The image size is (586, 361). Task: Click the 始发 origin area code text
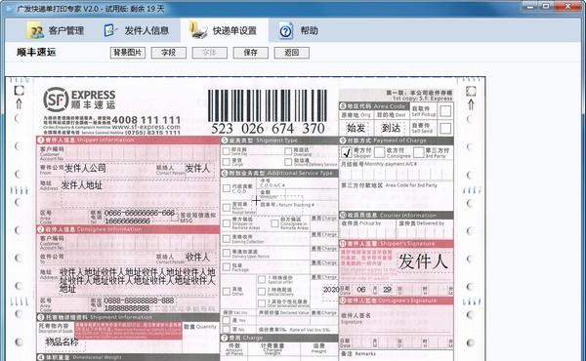356,129
